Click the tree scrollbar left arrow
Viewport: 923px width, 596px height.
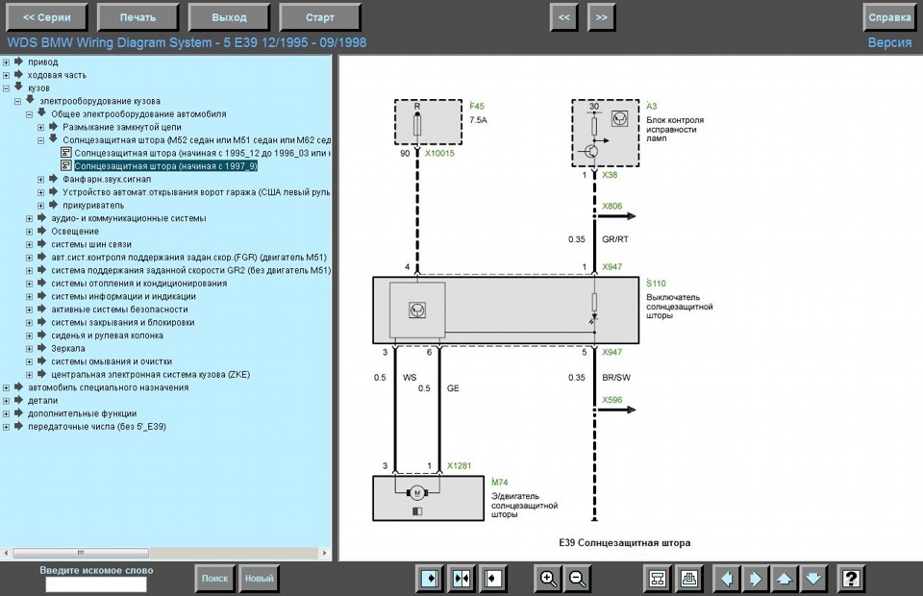(7, 553)
